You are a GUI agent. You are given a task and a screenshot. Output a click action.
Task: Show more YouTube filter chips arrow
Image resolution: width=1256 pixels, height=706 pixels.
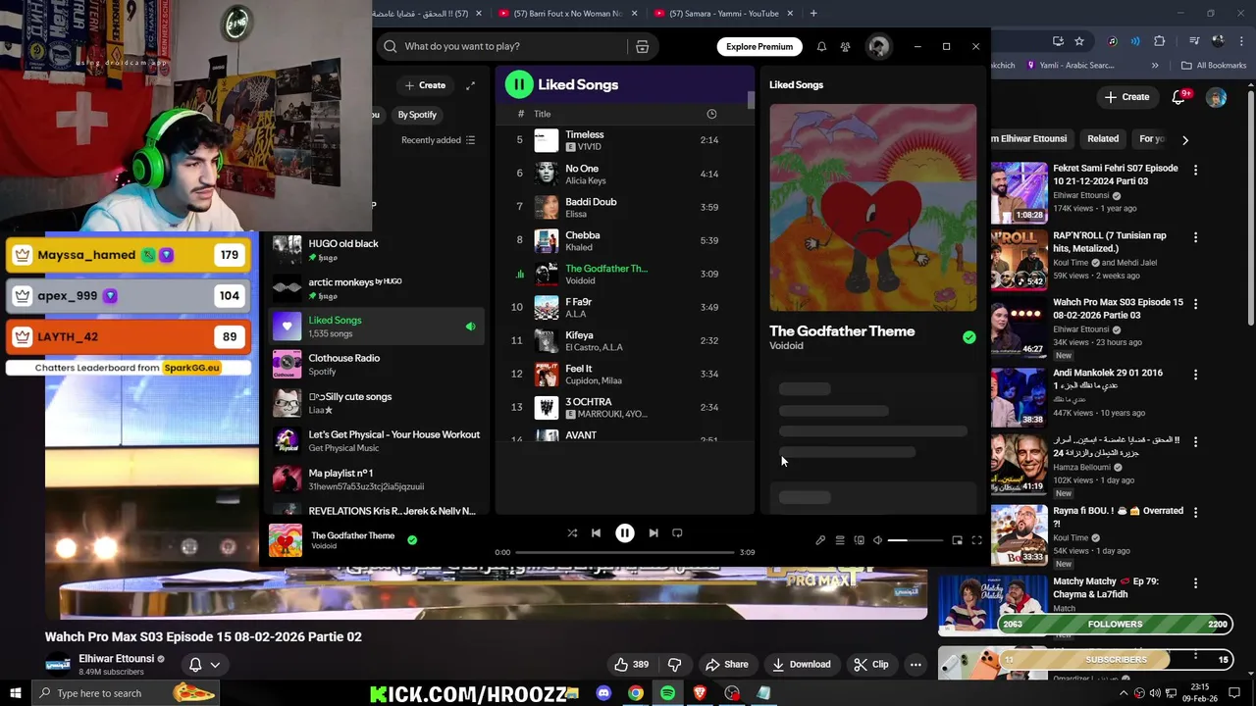tap(1184, 140)
